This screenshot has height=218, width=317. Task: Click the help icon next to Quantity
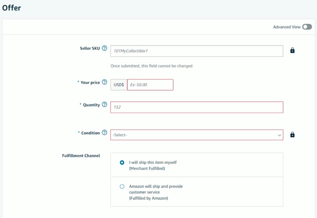coord(104,105)
